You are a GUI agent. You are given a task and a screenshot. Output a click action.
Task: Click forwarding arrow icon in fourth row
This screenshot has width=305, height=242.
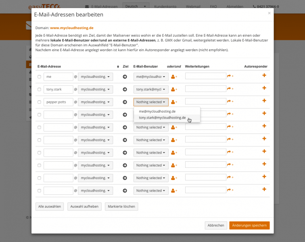(x=230, y=114)
